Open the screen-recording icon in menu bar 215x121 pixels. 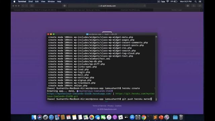click(x=159, y=1)
